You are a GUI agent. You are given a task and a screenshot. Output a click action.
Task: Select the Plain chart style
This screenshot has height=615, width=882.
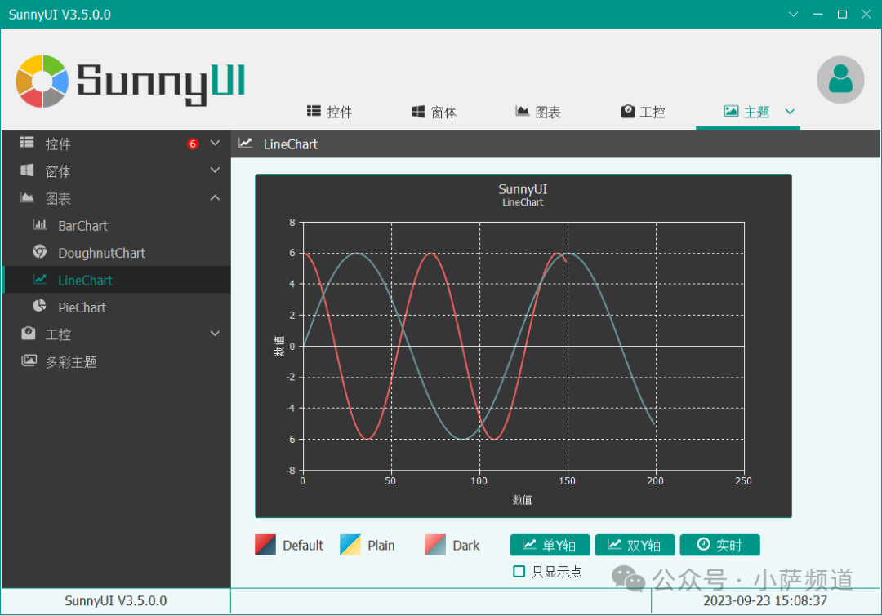click(x=350, y=545)
